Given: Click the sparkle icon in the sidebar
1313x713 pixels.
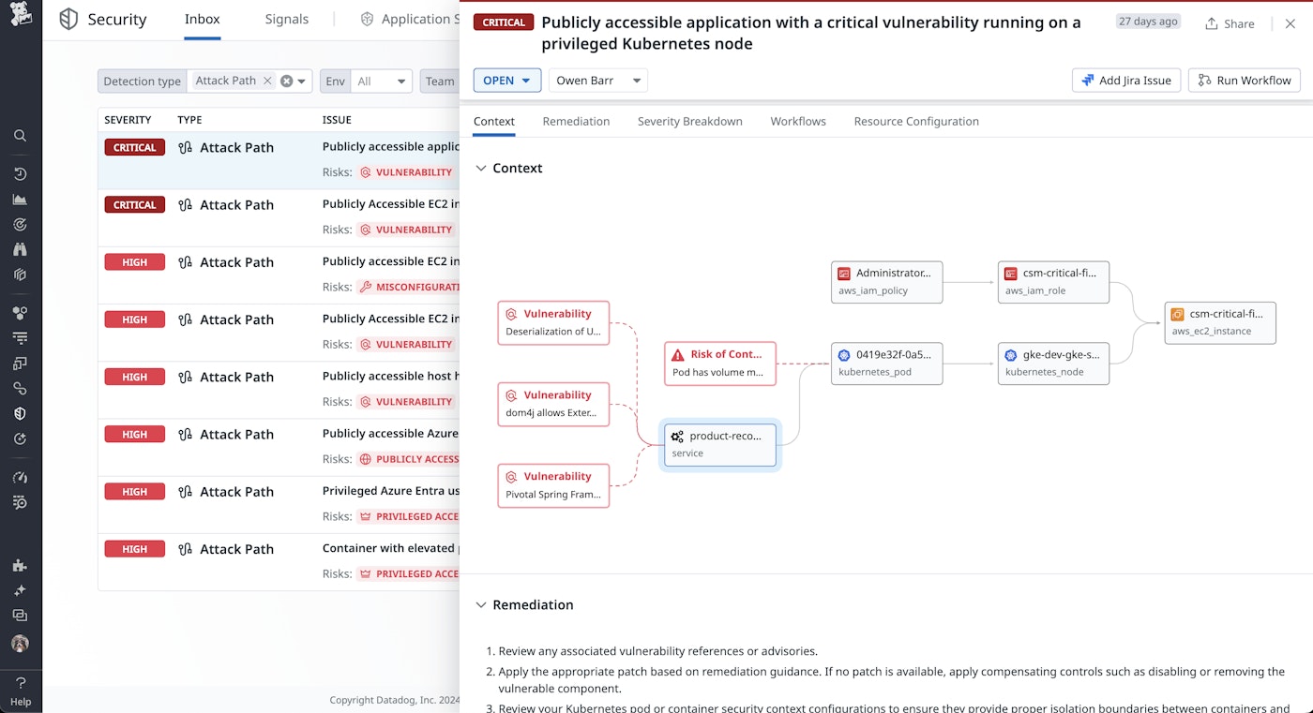Looking at the screenshot, I should (x=20, y=590).
